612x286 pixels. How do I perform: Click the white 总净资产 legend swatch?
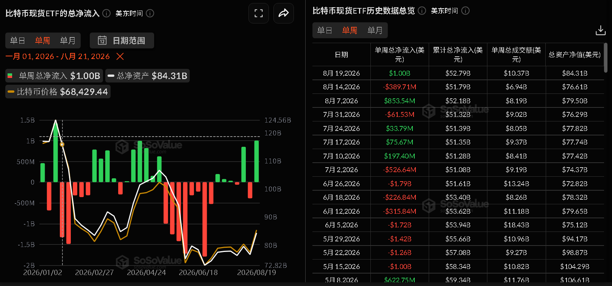click(x=111, y=76)
